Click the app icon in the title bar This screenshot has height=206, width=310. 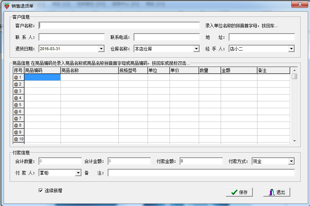(x=6, y=5)
